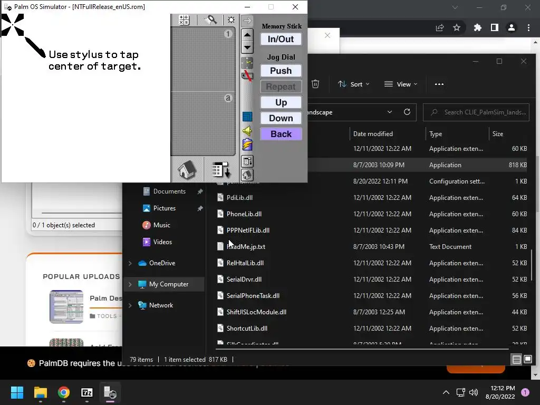Tap the numeric graffiti area marked 1
540x405 pixels.
point(203,59)
